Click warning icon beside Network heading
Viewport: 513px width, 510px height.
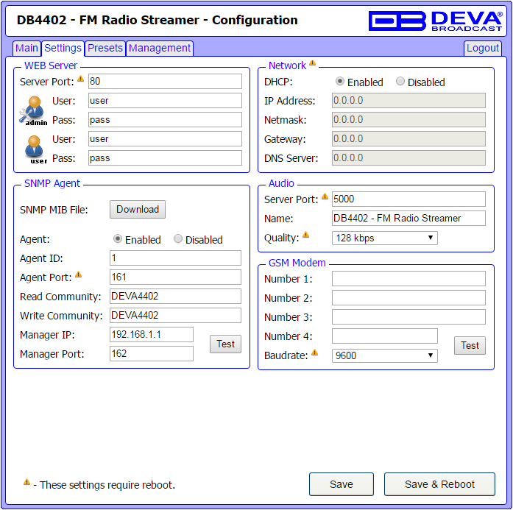tap(313, 63)
